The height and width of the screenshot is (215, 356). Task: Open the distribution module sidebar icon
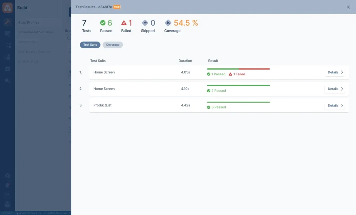(x=7, y=45)
